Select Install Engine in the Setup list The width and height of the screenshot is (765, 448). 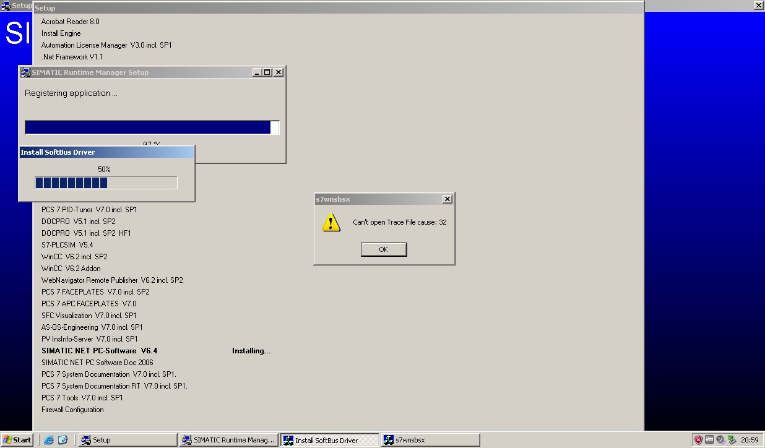click(x=61, y=33)
